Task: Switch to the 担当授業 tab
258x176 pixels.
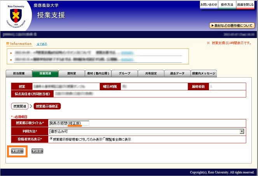Action: click(x=19, y=74)
